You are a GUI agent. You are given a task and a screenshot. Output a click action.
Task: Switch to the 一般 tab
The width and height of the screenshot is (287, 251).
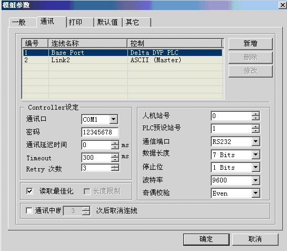(x=22, y=23)
